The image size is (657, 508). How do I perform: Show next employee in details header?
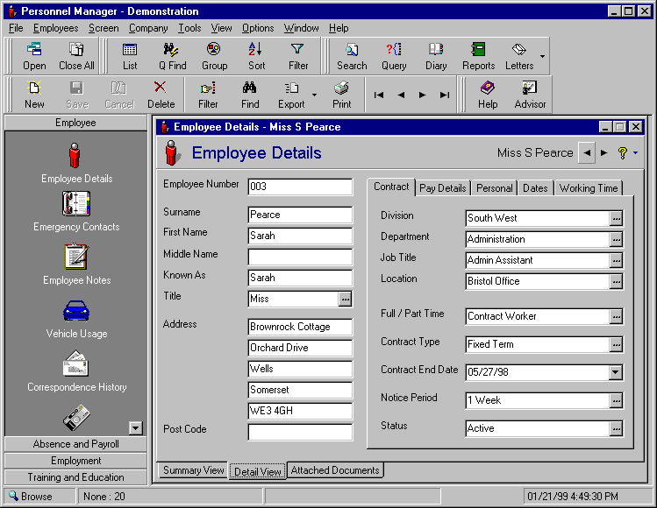tap(603, 152)
